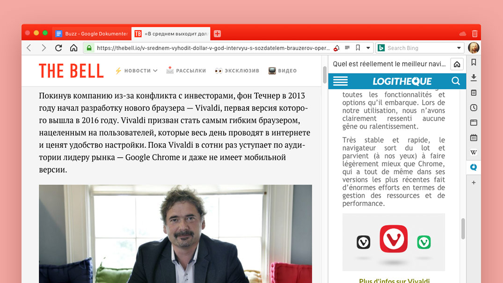Go to the ЭКСКЛЮЗИВ section
The width and height of the screenshot is (503, 283).
coord(237,71)
